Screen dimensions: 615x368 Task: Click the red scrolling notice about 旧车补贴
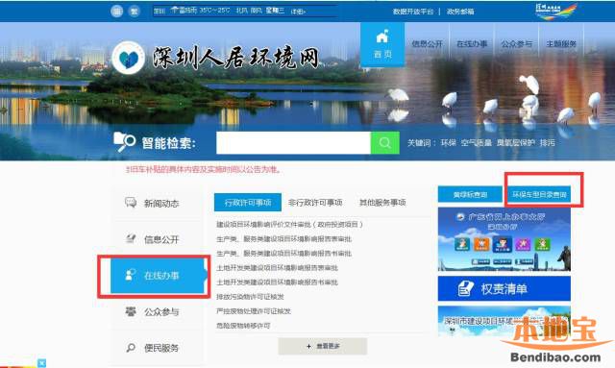(x=204, y=169)
